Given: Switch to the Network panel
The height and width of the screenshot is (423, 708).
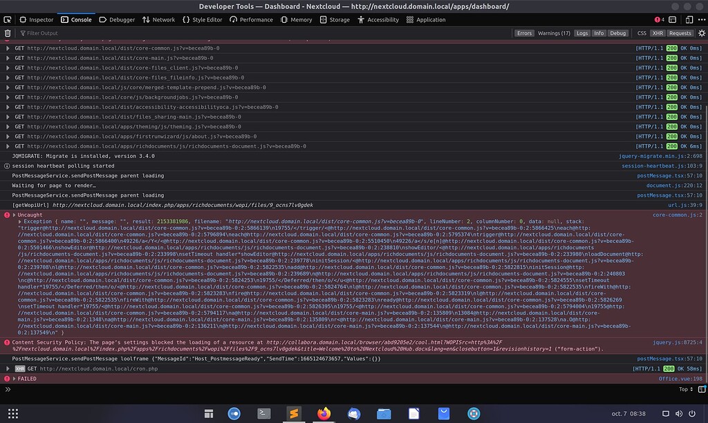Looking at the screenshot, I should click(158, 19).
